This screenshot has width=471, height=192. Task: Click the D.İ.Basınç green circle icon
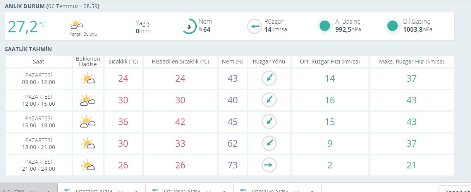point(392,26)
